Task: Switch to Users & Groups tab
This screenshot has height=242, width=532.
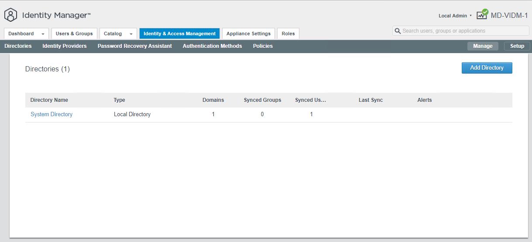Action: [x=74, y=34]
